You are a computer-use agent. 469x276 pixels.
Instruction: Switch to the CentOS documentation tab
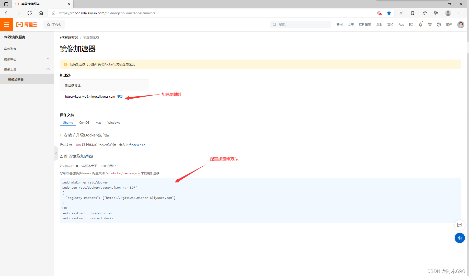(x=84, y=123)
